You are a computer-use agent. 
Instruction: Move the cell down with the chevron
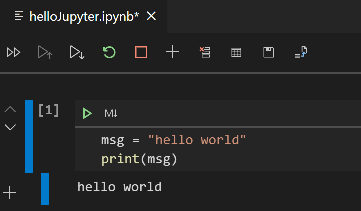[x=10, y=127]
